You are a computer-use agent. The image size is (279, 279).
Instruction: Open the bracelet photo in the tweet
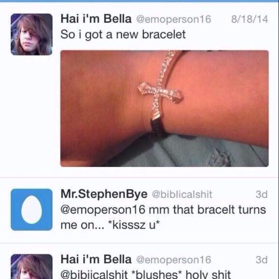[165, 109]
